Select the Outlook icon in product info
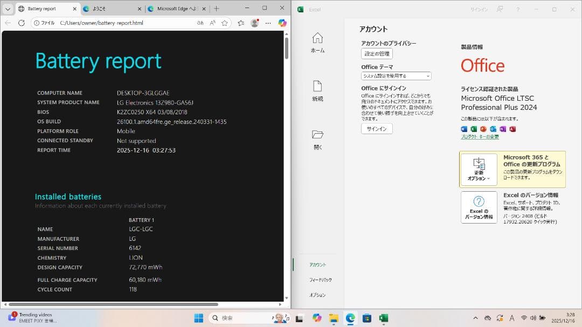This screenshot has height=327, width=582. point(493,129)
